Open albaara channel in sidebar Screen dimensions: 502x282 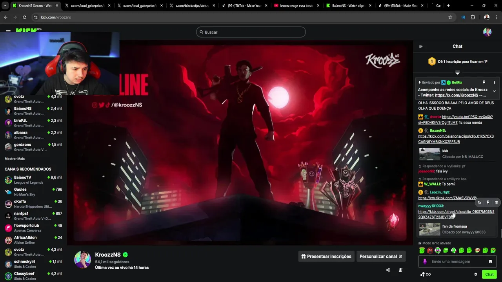[x=33, y=135]
